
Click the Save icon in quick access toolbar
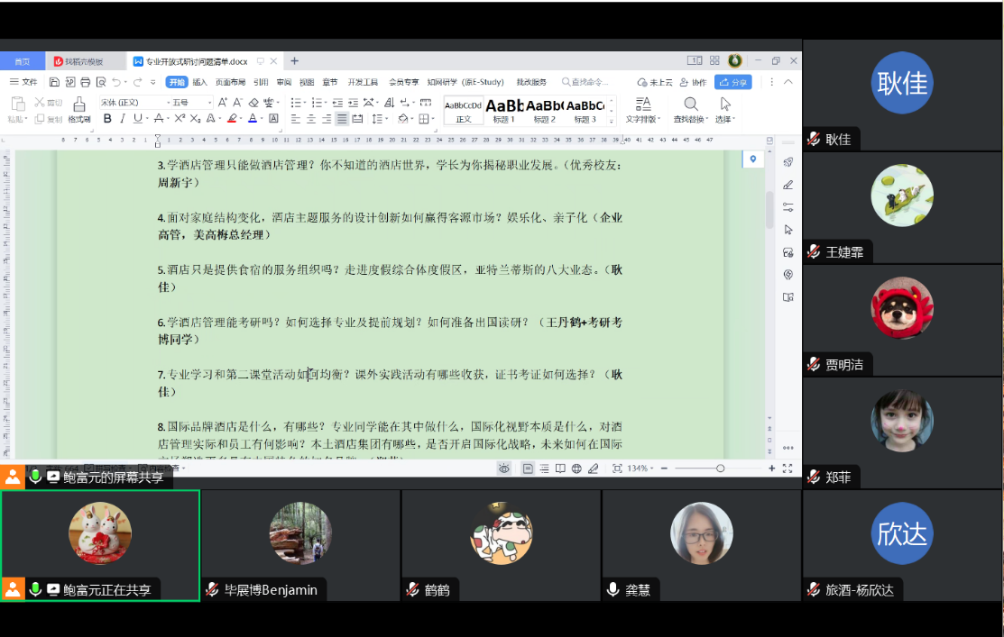(54, 82)
